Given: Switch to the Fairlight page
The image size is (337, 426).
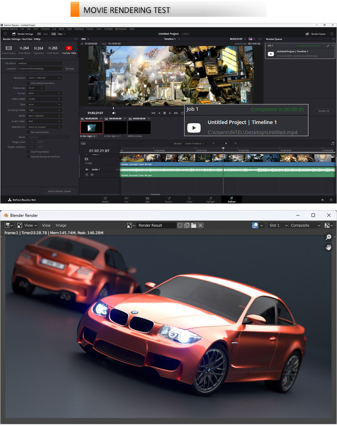Looking at the screenshot, I should [x=211, y=200].
